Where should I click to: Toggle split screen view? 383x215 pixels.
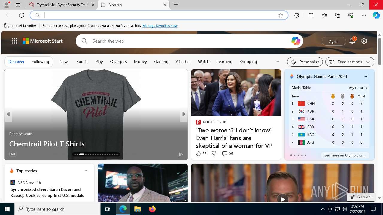tap(311, 15)
